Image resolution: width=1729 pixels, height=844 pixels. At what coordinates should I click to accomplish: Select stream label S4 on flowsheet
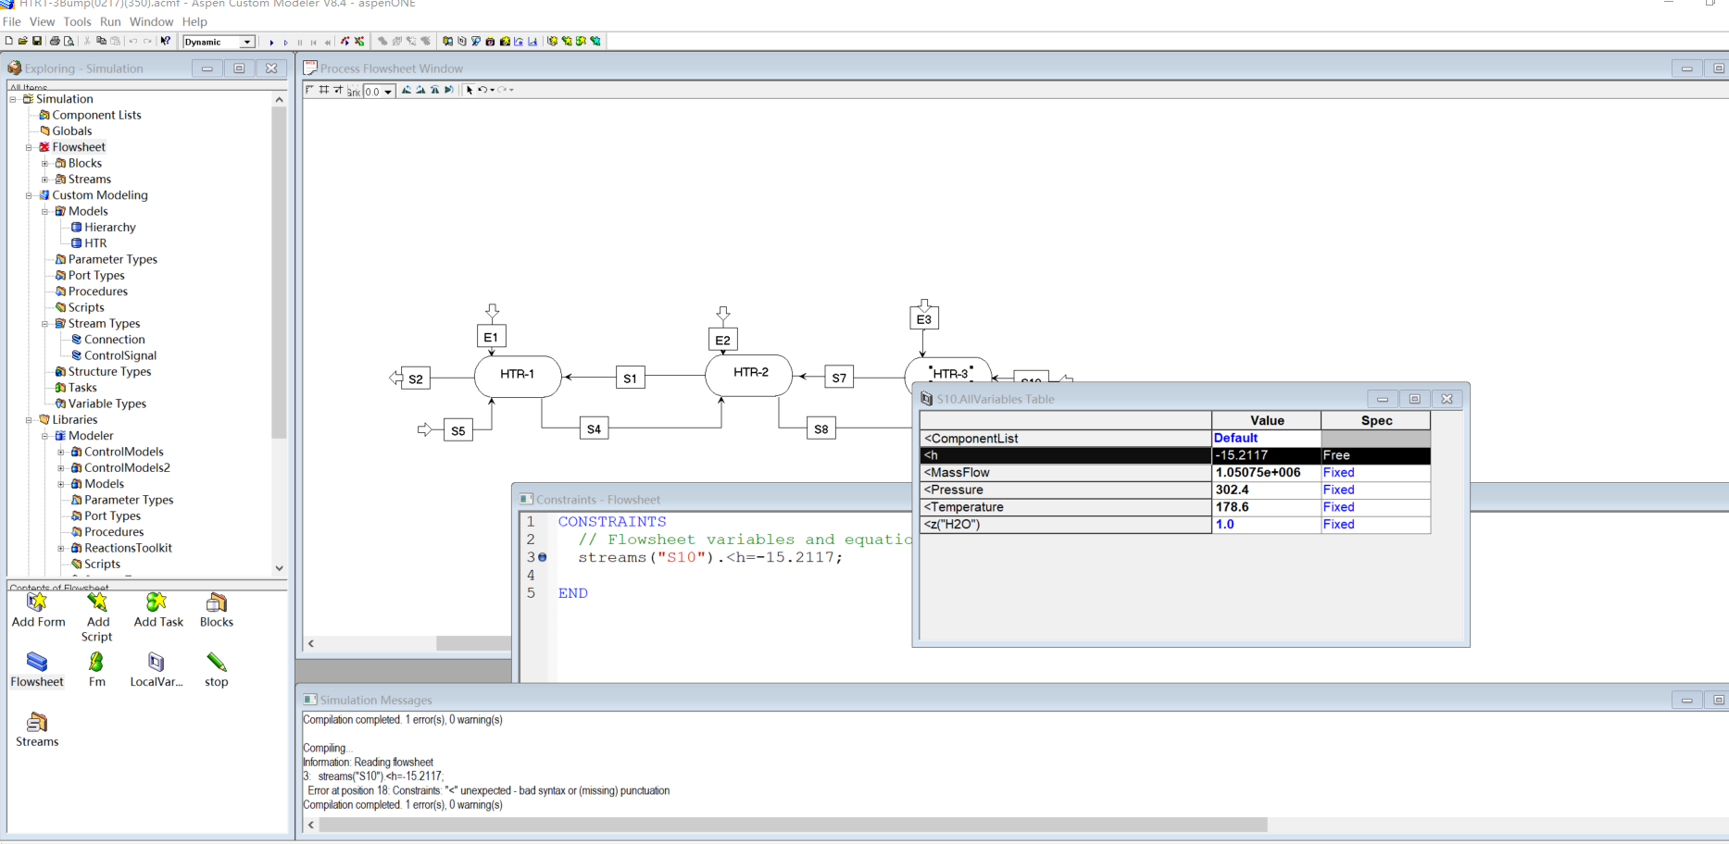pyautogui.click(x=594, y=429)
